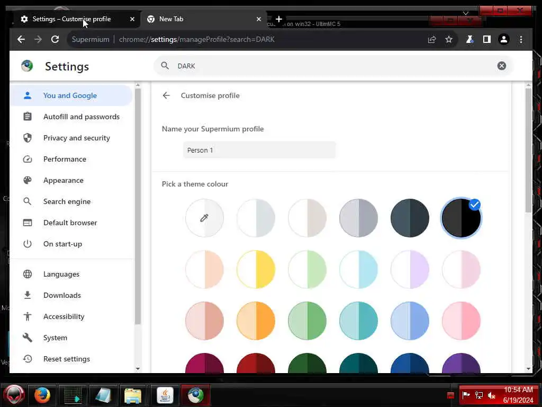Open the file explorer folder taskbar icon

click(x=133, y=395)
